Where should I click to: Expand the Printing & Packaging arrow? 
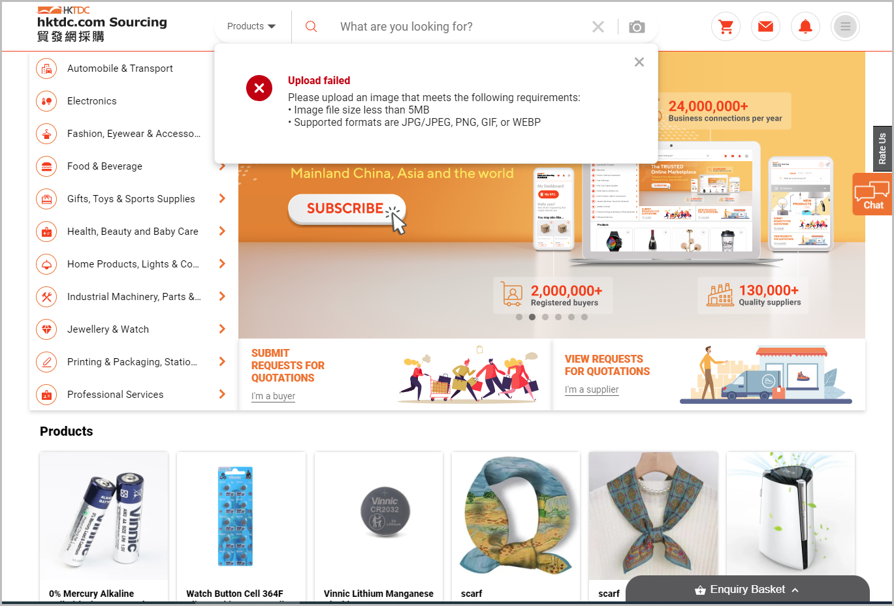222,361
